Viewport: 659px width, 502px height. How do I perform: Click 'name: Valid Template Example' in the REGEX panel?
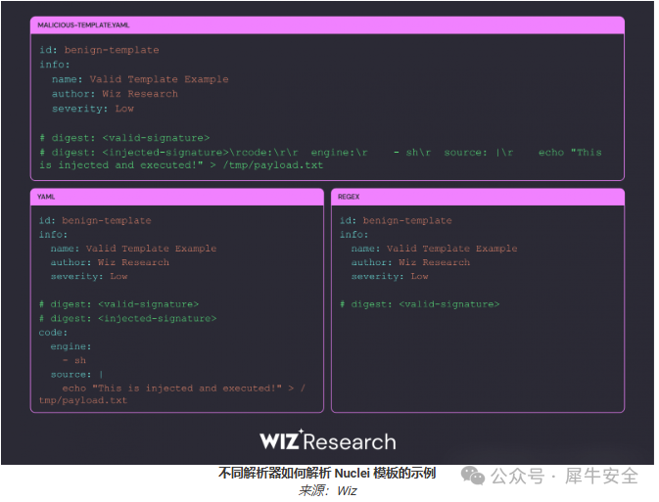point(435,249)
